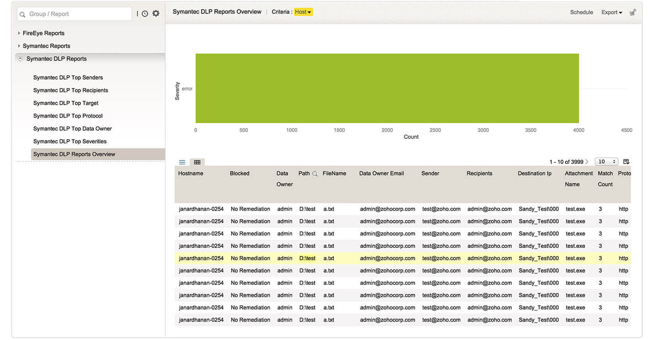
Task: Click 'Symantec DLP Reports Overview' page title
Action: (217, 12)
